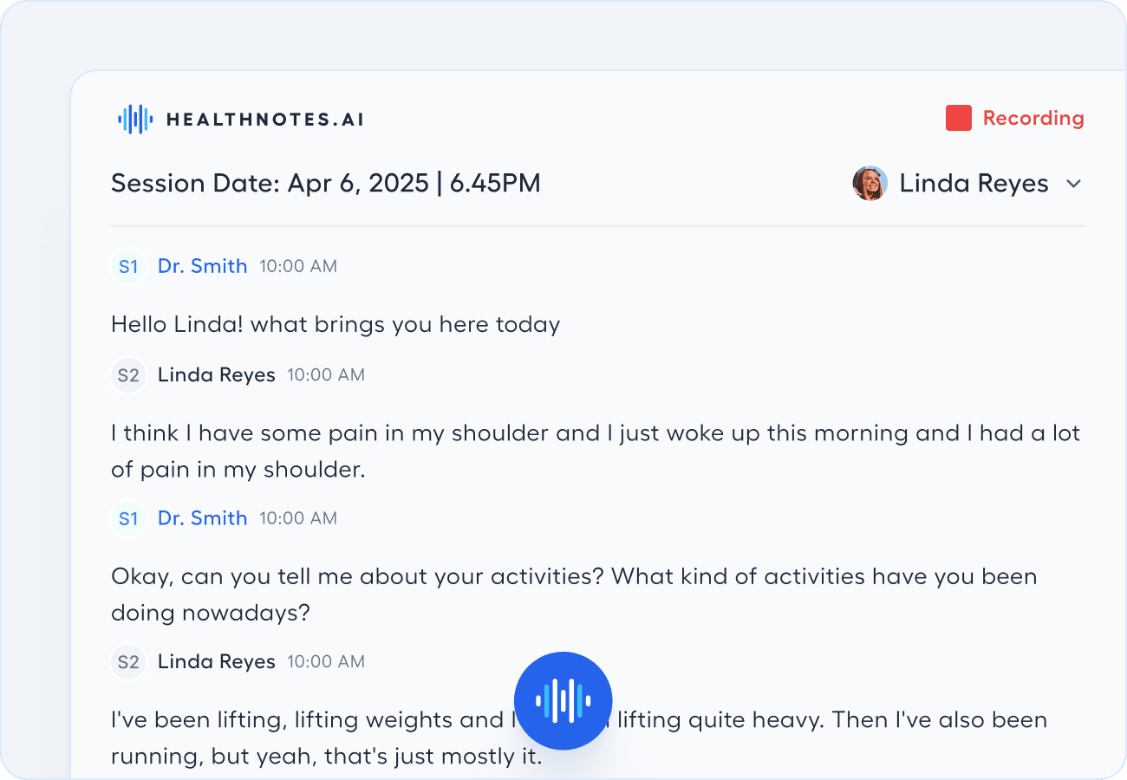The image size is (1127, 780).
Task: Select the 'Hello Linda!' transcript line
Action: pos(335,325)
